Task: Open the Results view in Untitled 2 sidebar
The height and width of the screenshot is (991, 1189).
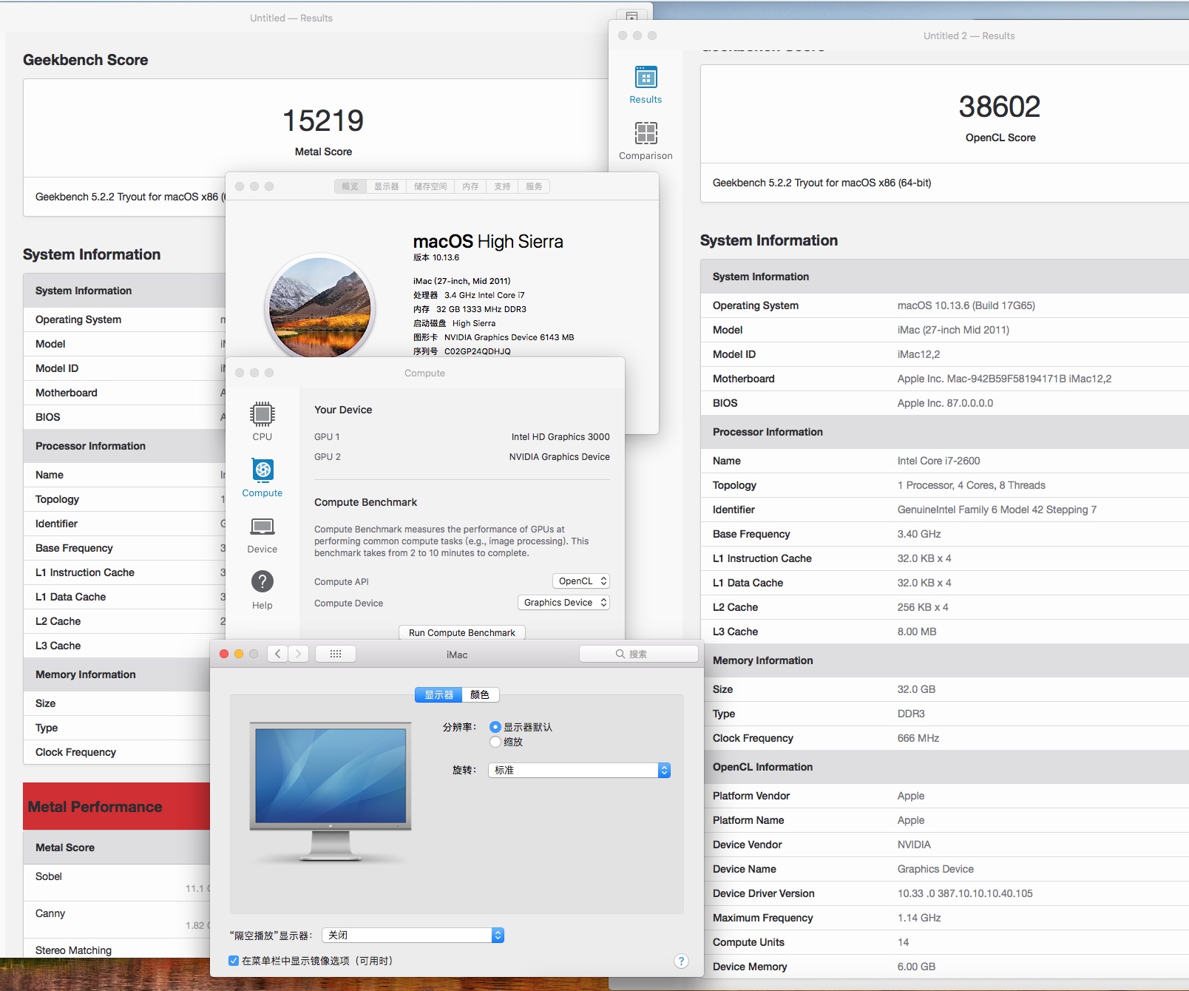Action: pos(646,85)
